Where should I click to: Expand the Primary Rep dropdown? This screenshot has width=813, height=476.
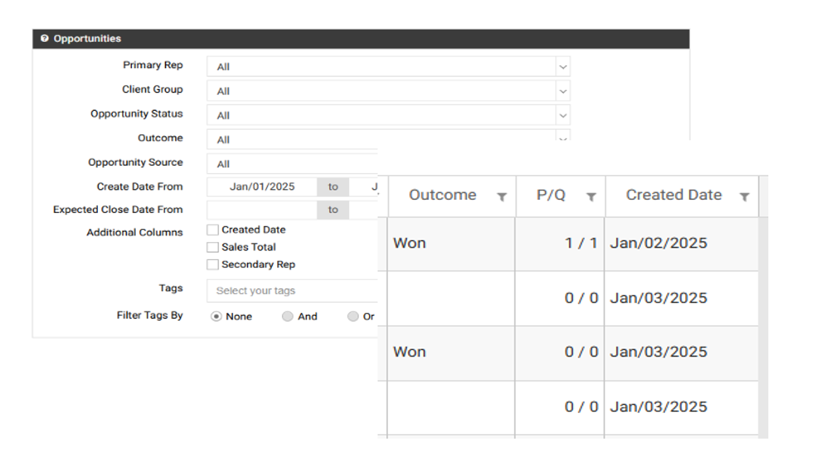pos(562,67)
